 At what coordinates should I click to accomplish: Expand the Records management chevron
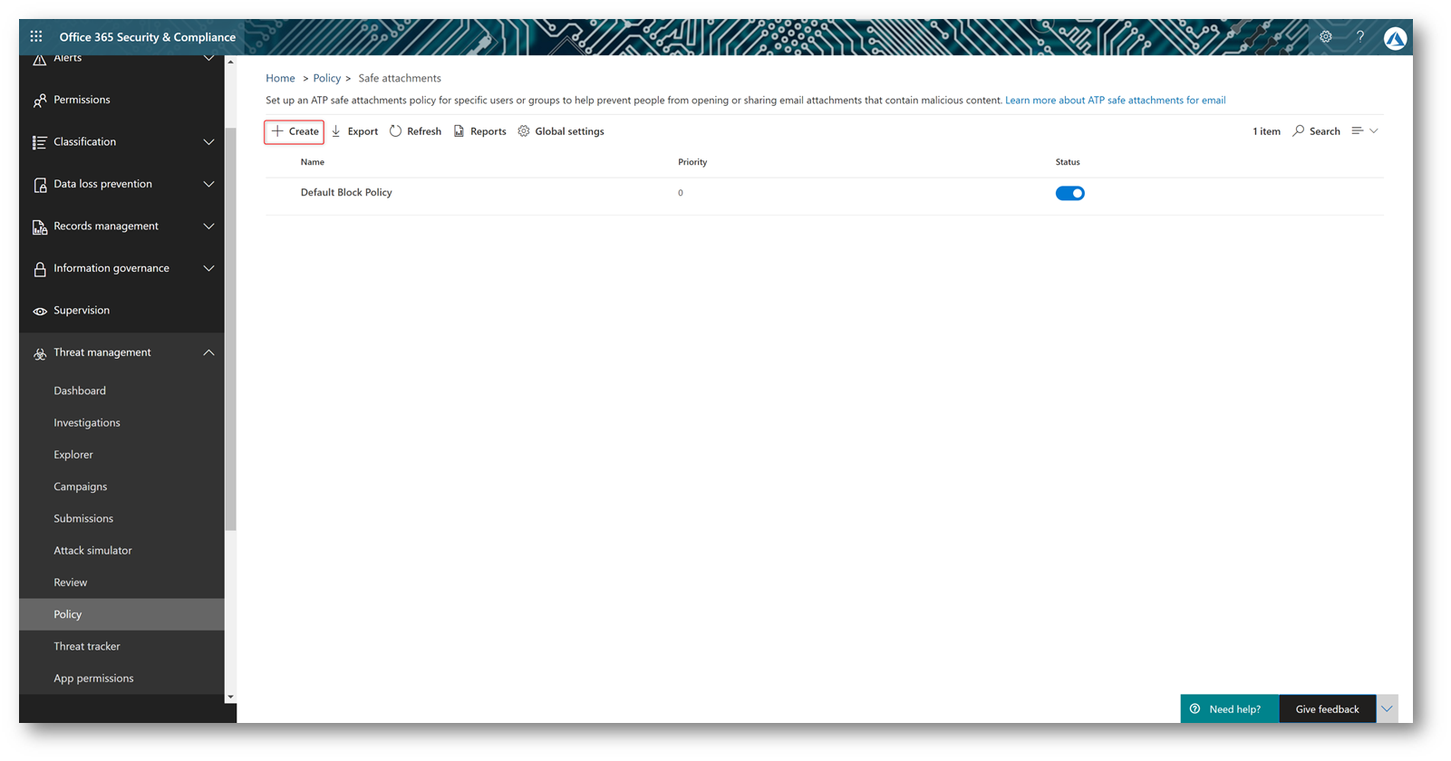(208, 226)
